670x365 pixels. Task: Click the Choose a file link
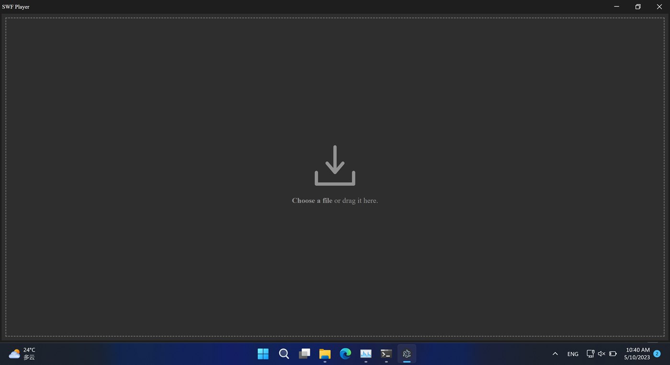click(312, 200)
